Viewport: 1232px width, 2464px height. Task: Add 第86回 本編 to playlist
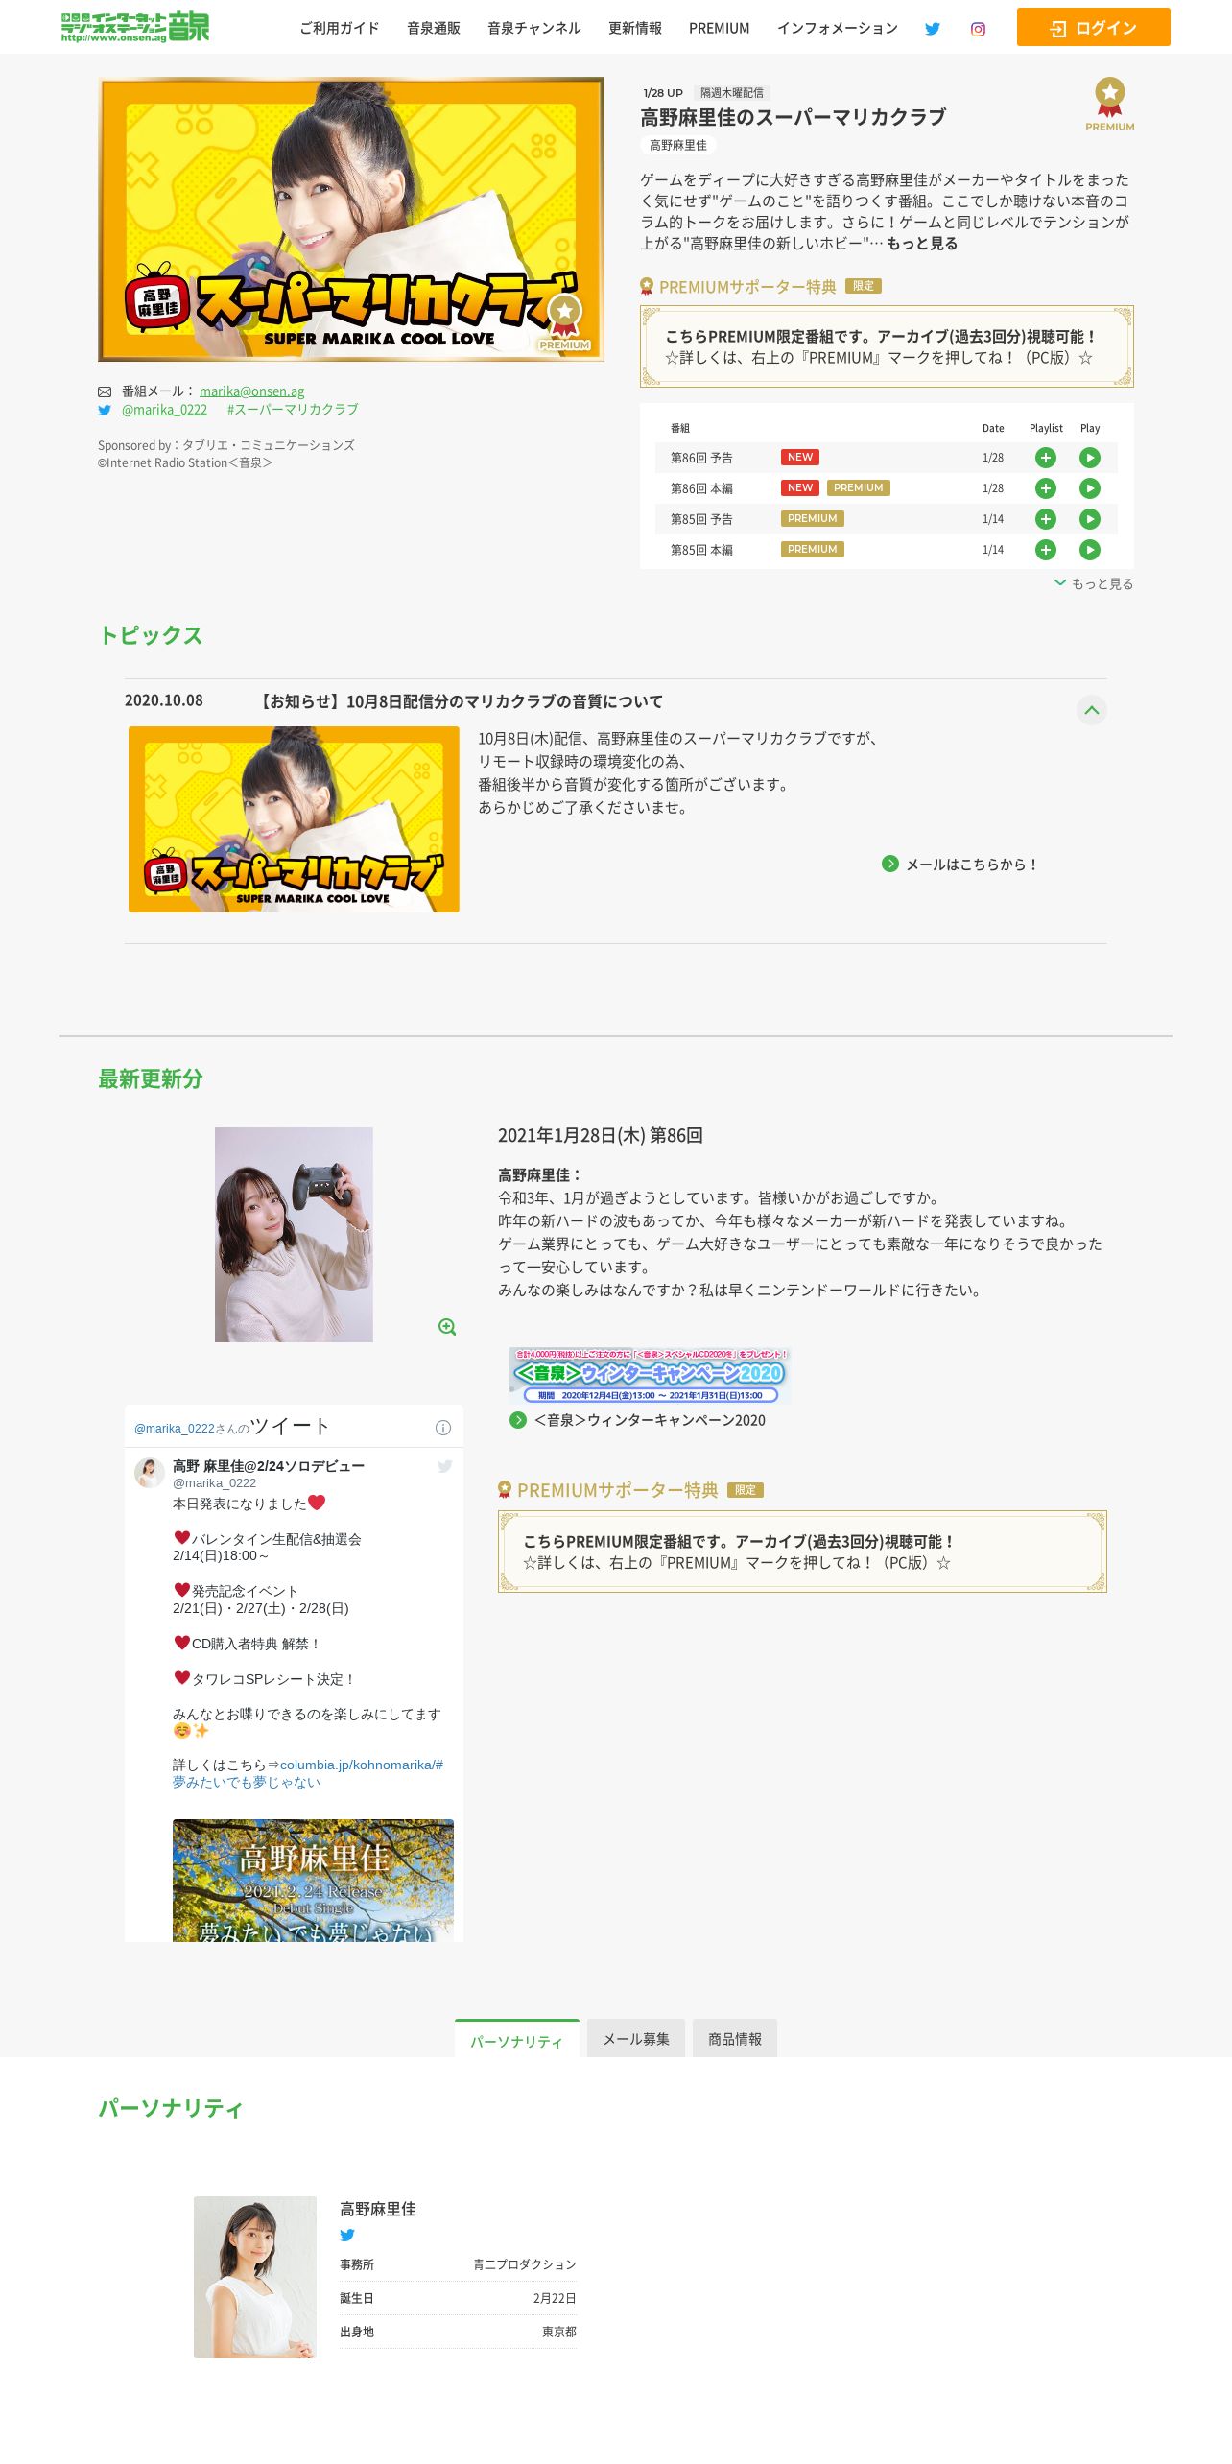(x=1046, y=488)
